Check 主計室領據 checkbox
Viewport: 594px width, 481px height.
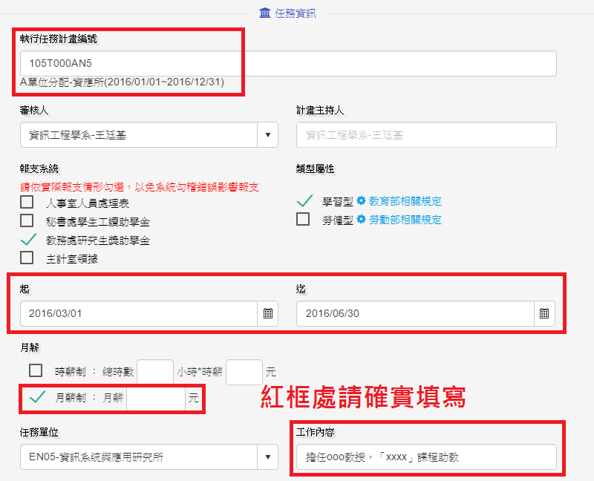(x=27, y=258)
